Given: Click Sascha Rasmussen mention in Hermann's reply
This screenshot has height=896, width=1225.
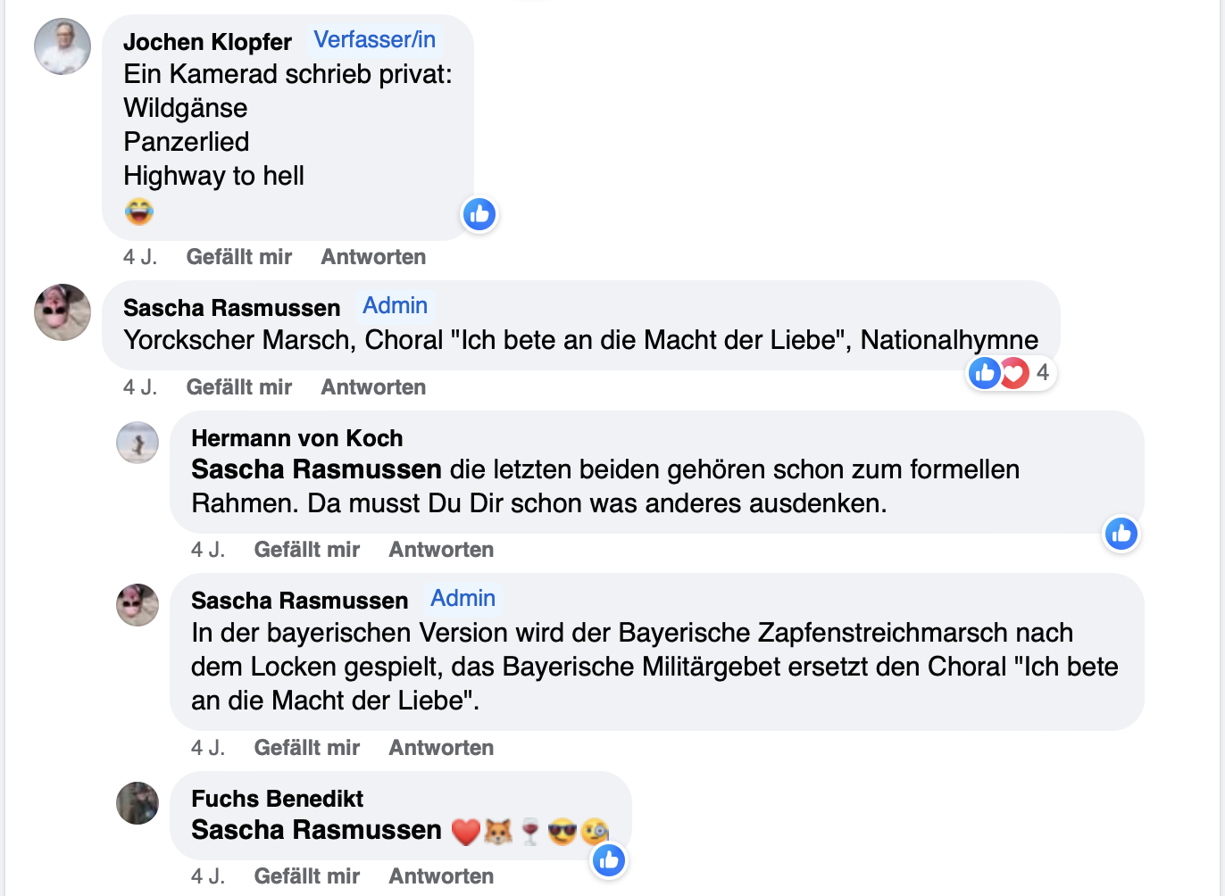Looking at the screenshot, I should (316, 469).
